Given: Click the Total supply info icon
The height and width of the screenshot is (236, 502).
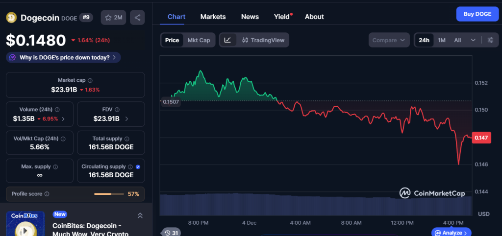Looking at the screenshot, I should pos(127,139).
